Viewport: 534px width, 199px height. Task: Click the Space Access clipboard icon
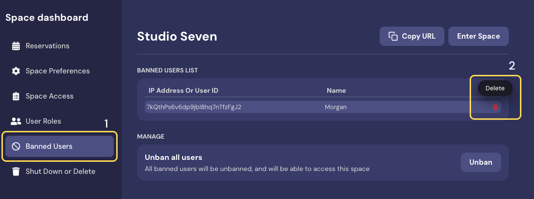tap(16, 96)
